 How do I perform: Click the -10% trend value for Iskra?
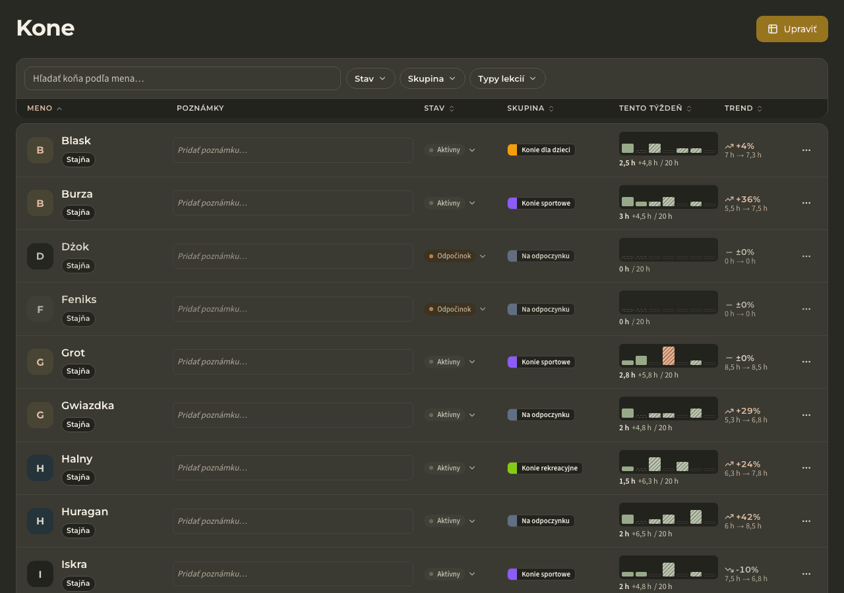(747, 569)
